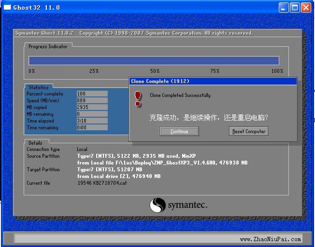Click the symantec. wordmark text
Viewport: 315px width, 247px height.
point(187,206)
